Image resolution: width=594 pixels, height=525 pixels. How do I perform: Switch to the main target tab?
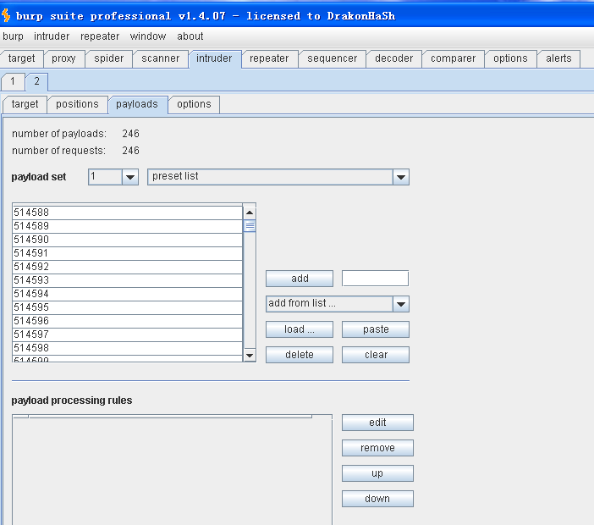pyautogui.click(x=22, y=58)
